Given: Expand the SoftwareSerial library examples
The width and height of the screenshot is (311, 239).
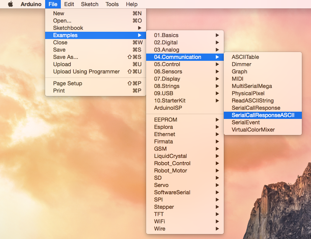Looking at the screenshot, I should point(185,192).
